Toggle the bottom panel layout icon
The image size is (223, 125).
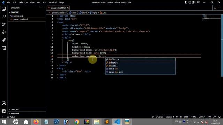point(190,2)
